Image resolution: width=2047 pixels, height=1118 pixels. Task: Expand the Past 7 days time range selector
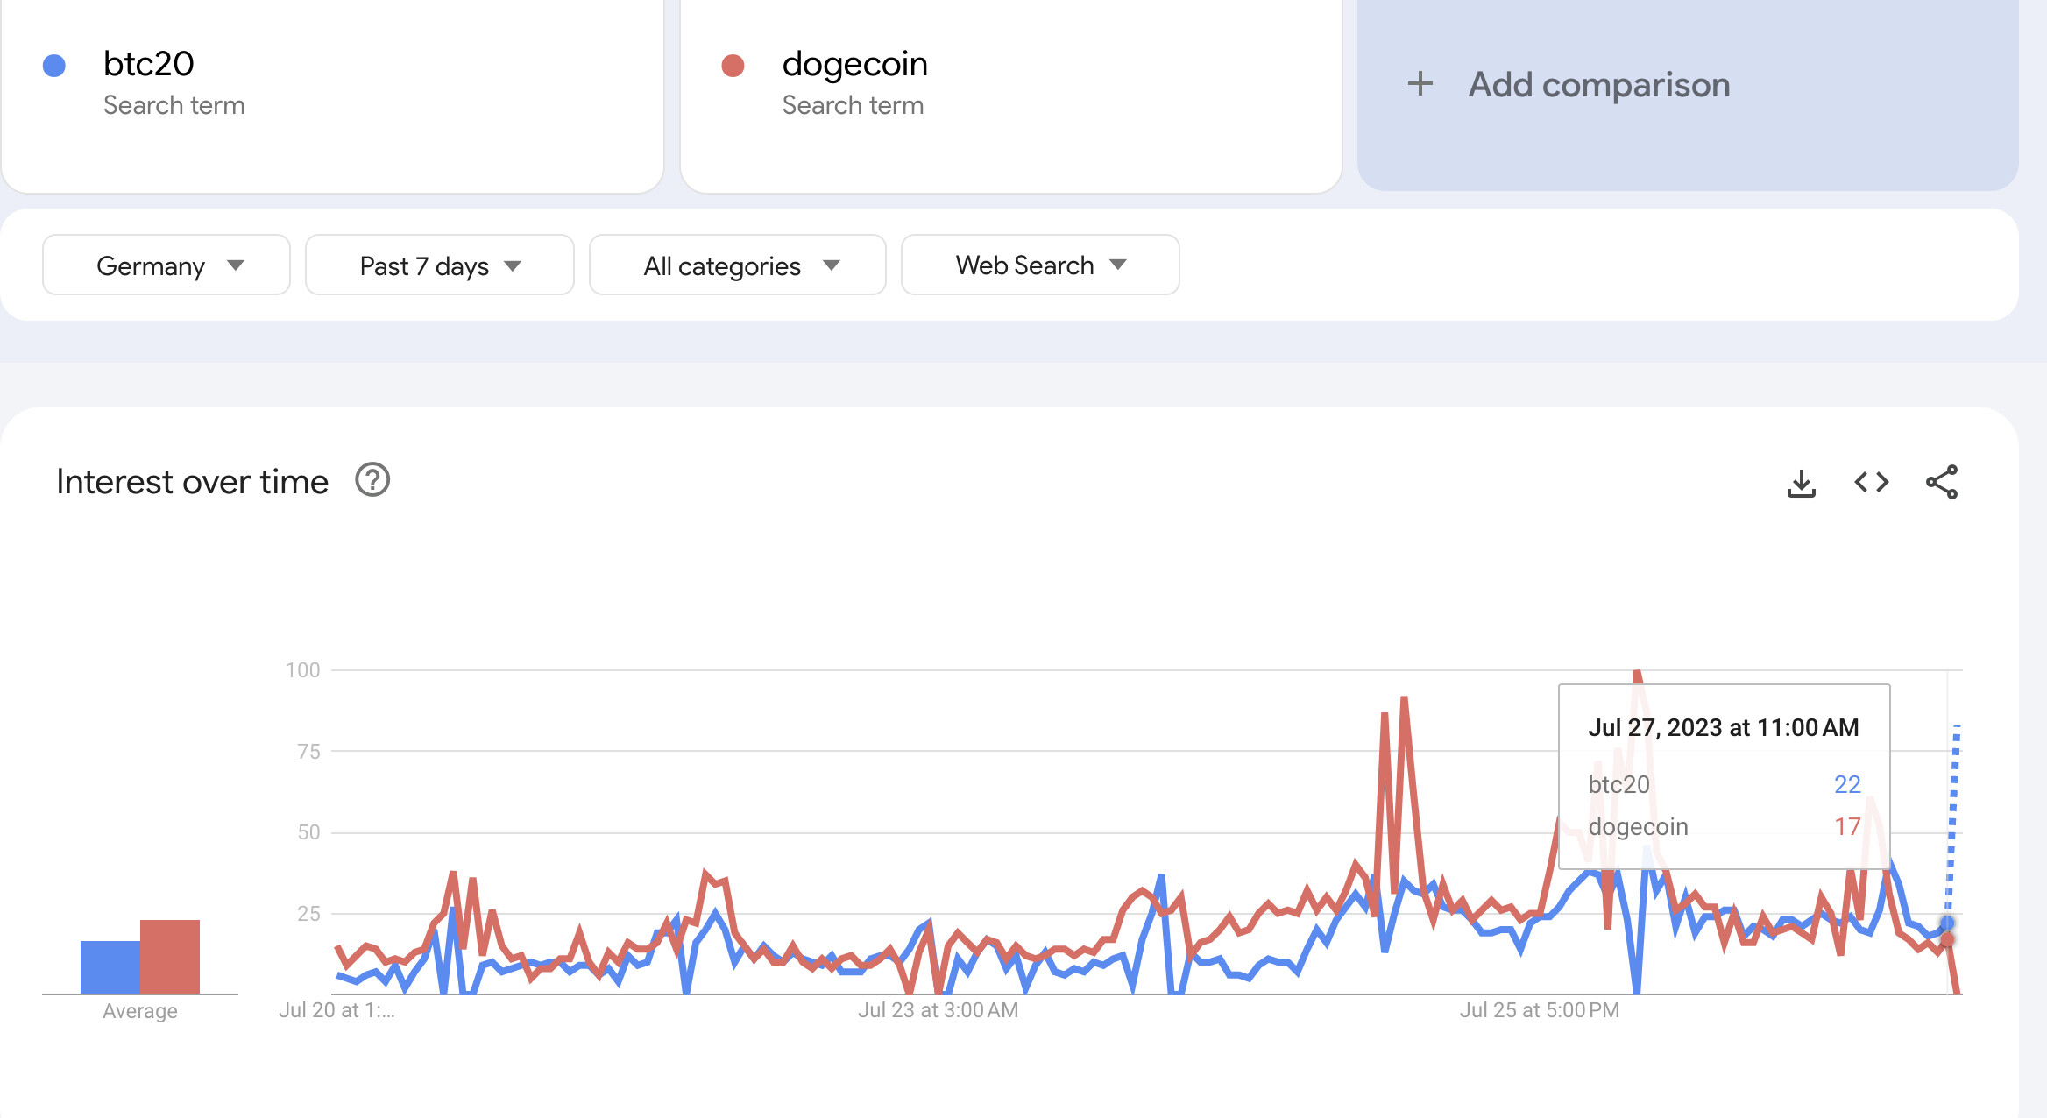click(439, 265)
